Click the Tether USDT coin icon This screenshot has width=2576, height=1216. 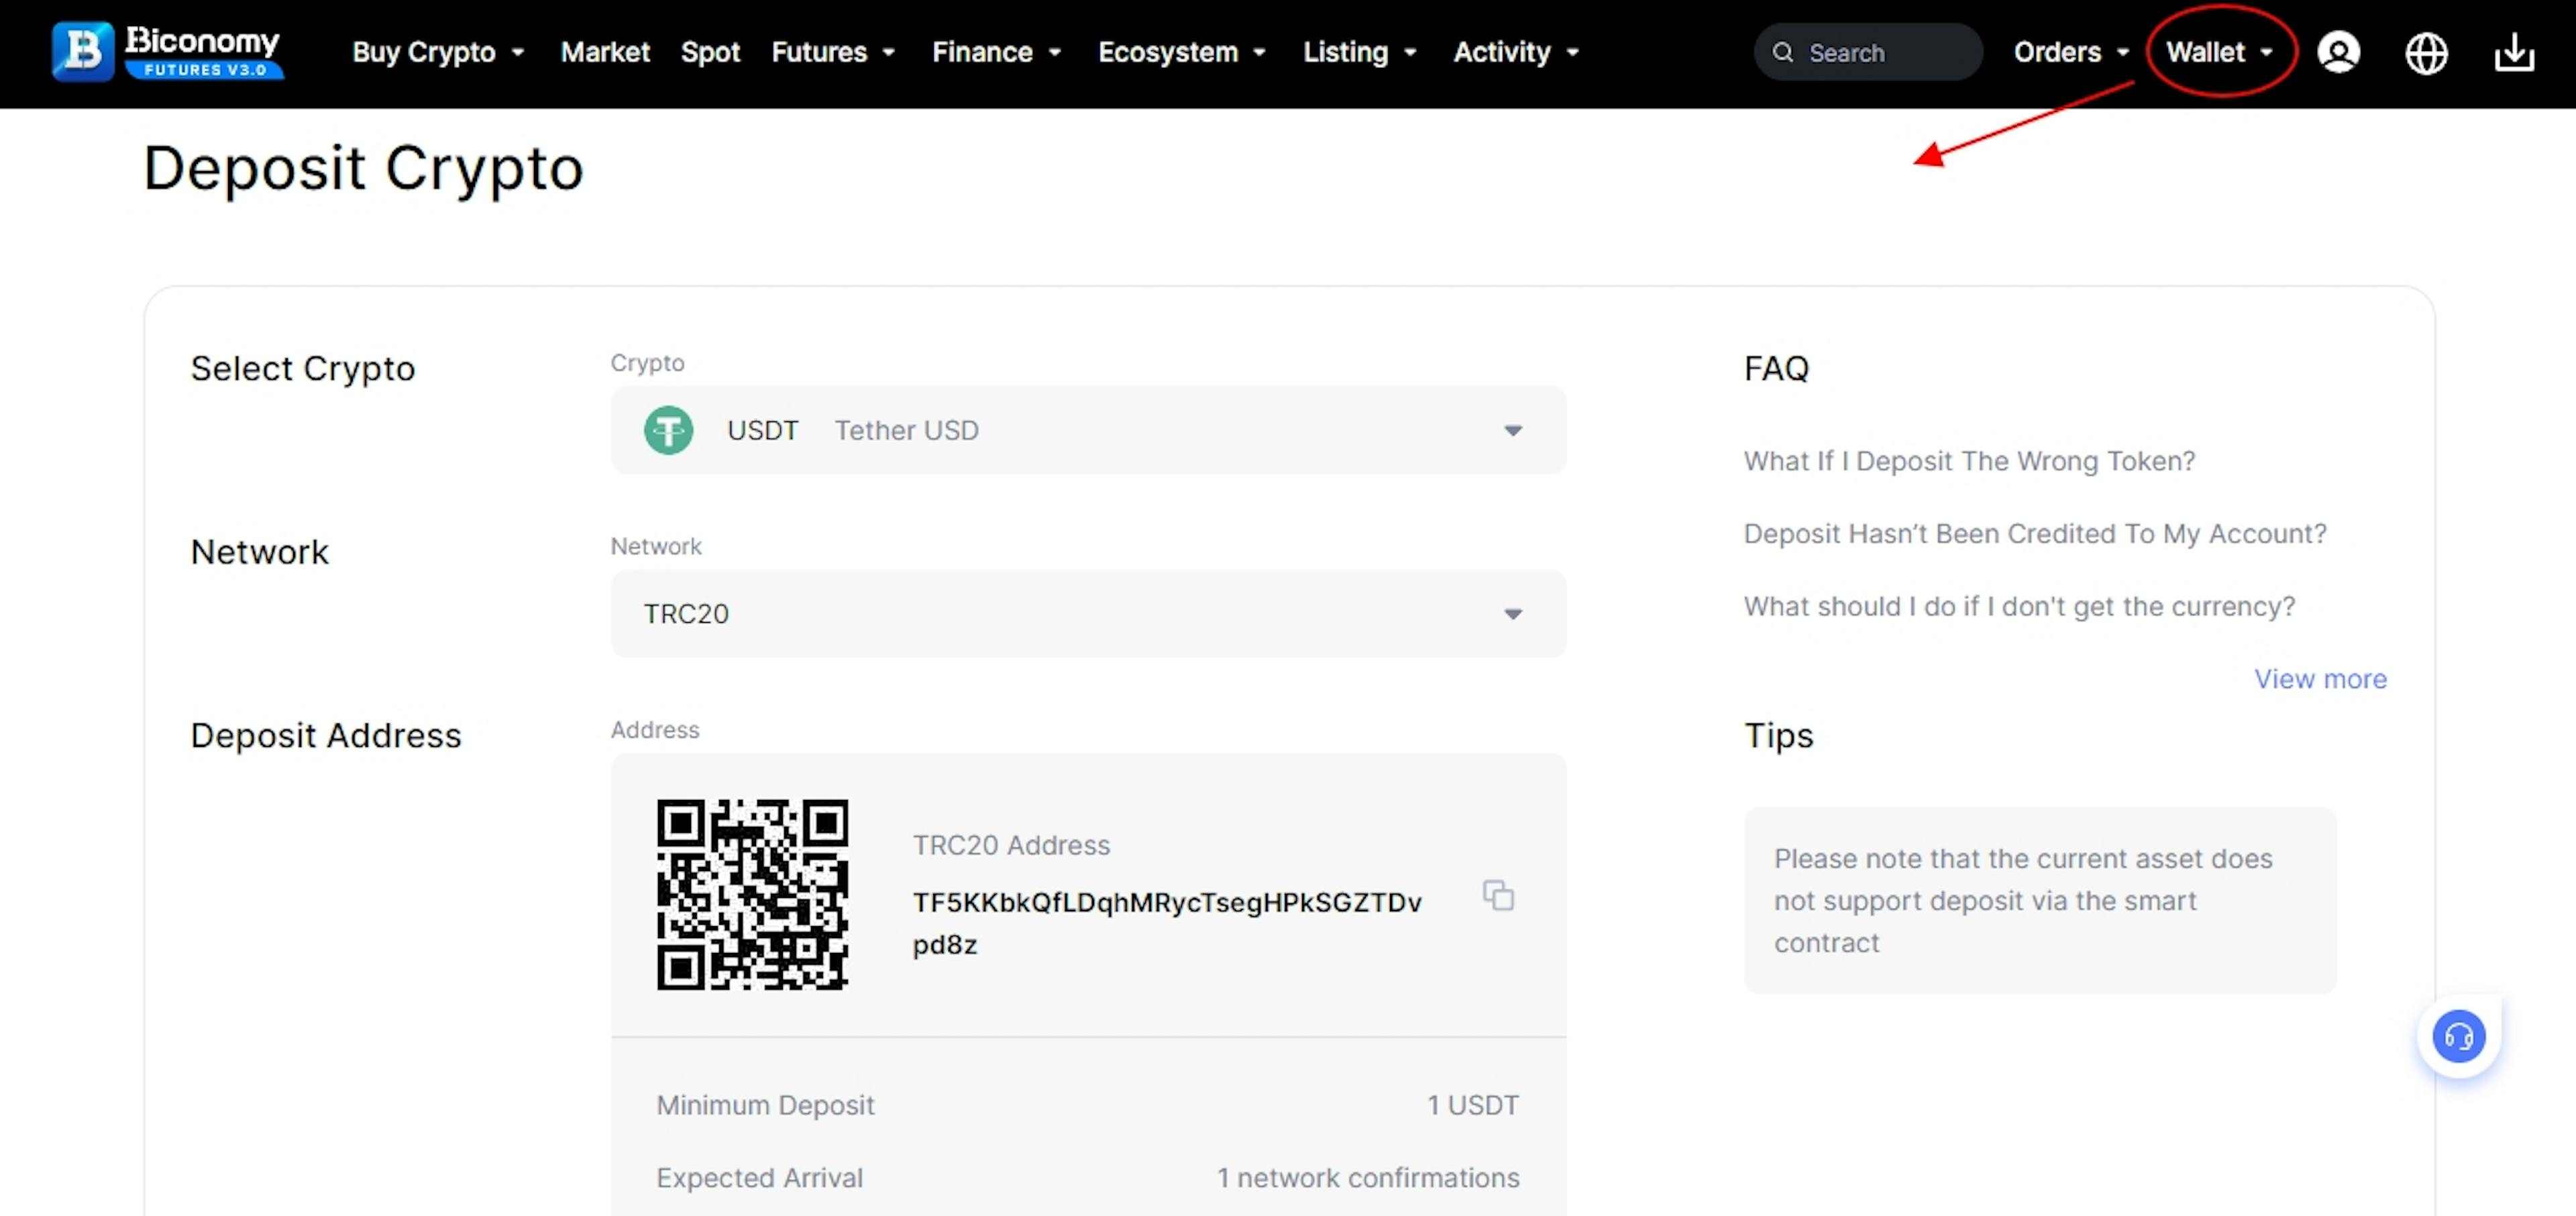[x=668, y=430]
